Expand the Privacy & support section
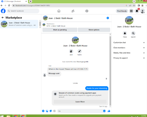Screen dimensions: 147x117 pos(129,58)
